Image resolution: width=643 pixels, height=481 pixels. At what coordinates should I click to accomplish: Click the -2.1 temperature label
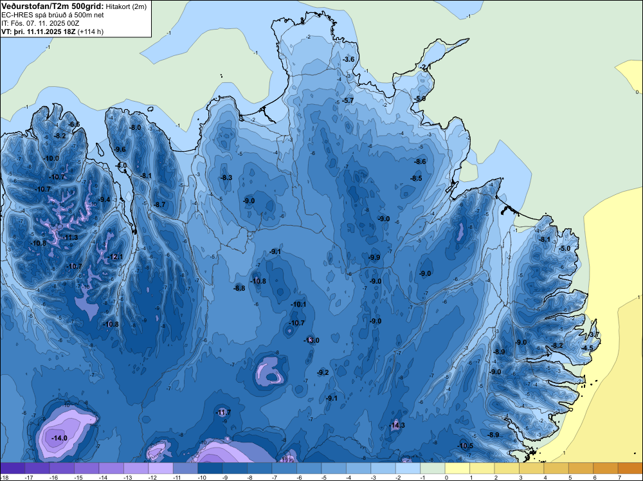[x=425, y=67]
